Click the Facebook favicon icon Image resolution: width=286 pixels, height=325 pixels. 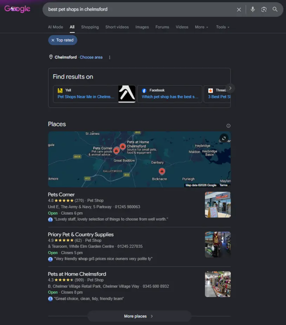[x=144, y=91]
